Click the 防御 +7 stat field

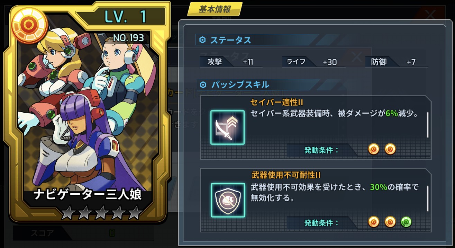click(x=397, y=62)
